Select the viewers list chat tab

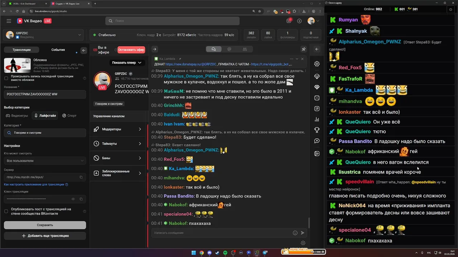245,49
